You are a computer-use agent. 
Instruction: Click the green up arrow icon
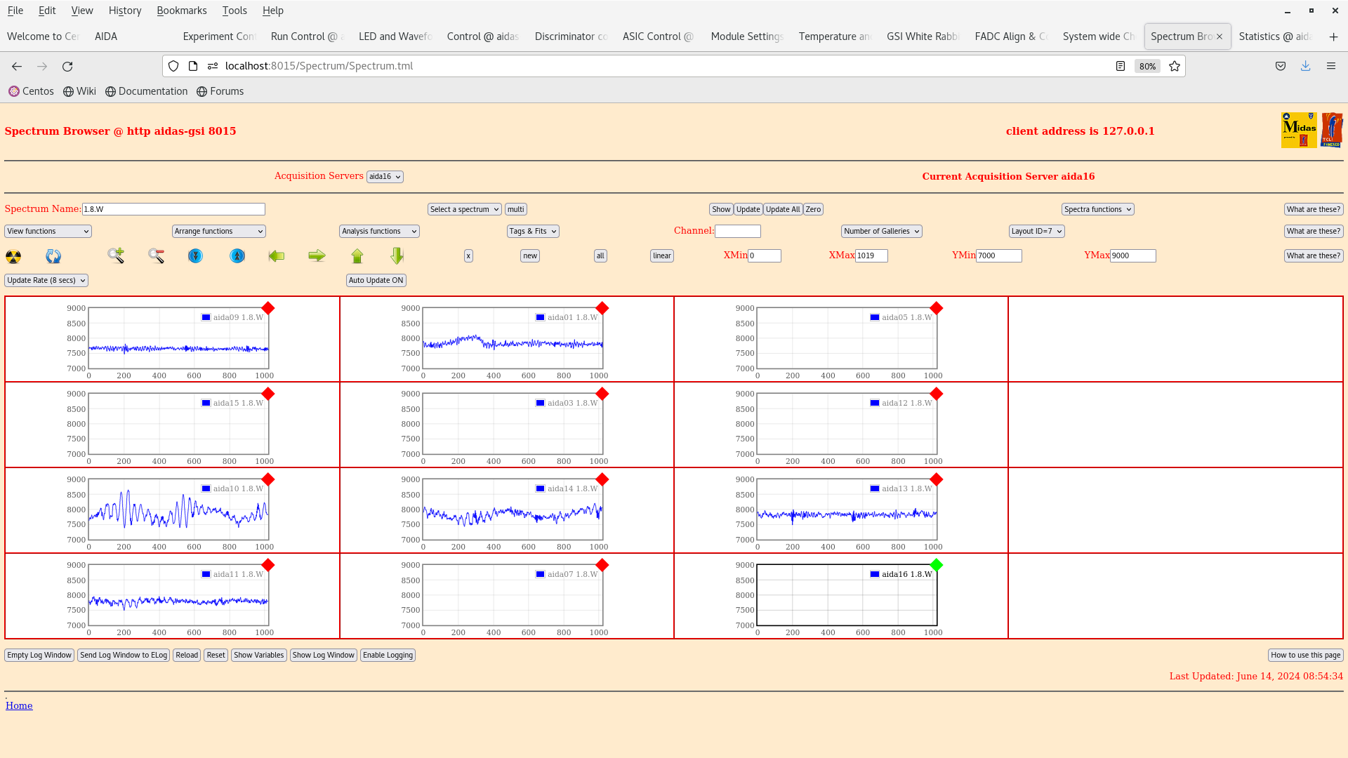[x=357, y=256]
